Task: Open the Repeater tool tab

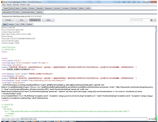Action: tap(40, 8)
